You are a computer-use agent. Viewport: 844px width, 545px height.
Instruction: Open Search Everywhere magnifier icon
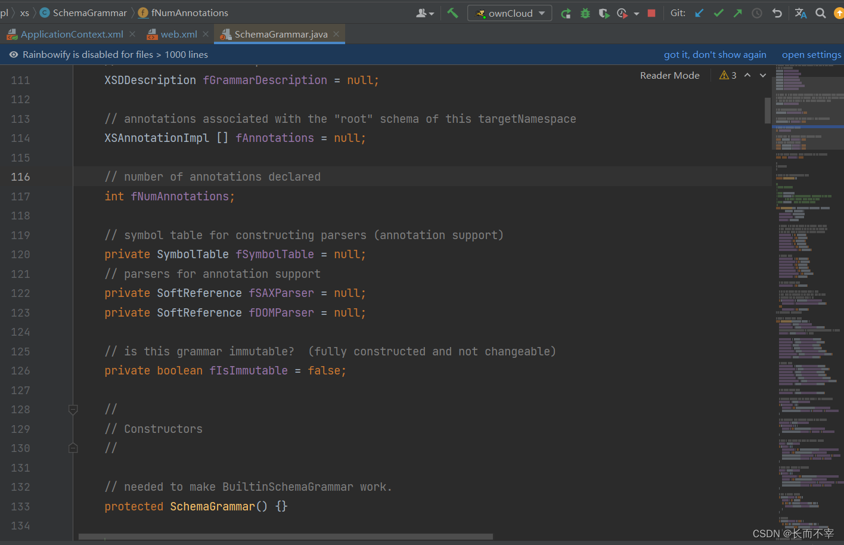(x=821, y=13)
